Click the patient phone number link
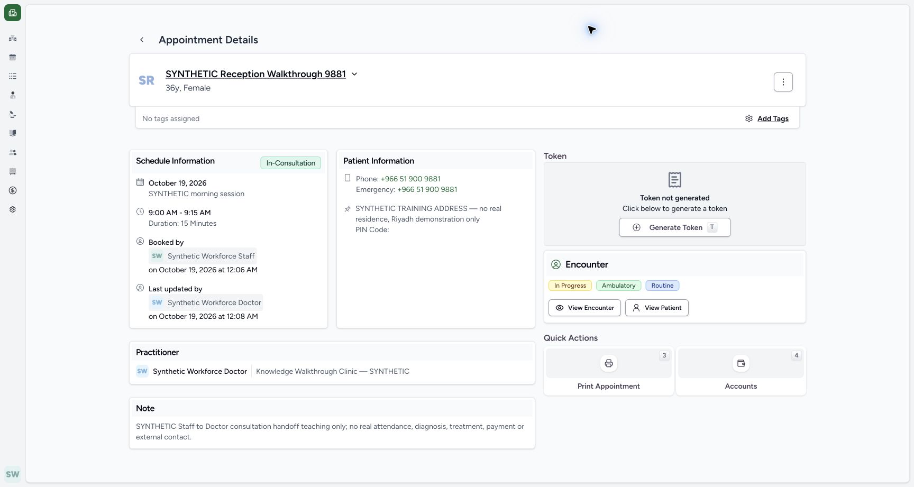Screen dimensions: 914x487 [410, 179]
